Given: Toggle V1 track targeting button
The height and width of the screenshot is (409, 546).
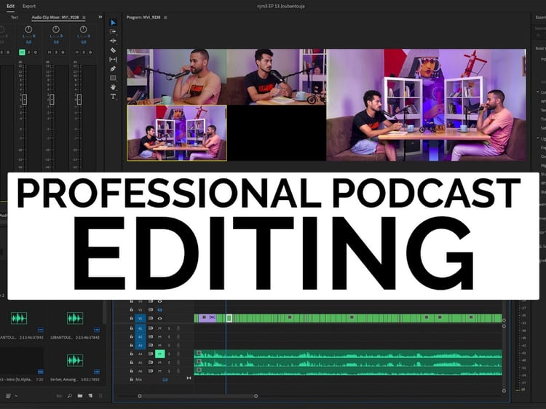Looking at the screenshot, I should tap(141, 318).
